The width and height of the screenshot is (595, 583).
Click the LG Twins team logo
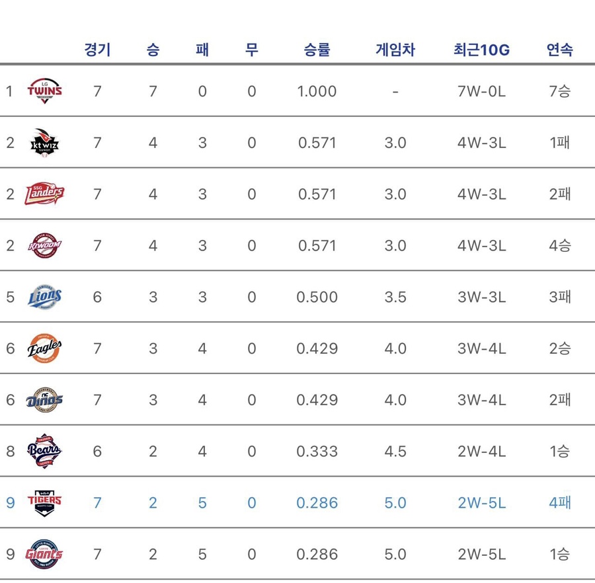pyautogui.click(x=44, y=91)
